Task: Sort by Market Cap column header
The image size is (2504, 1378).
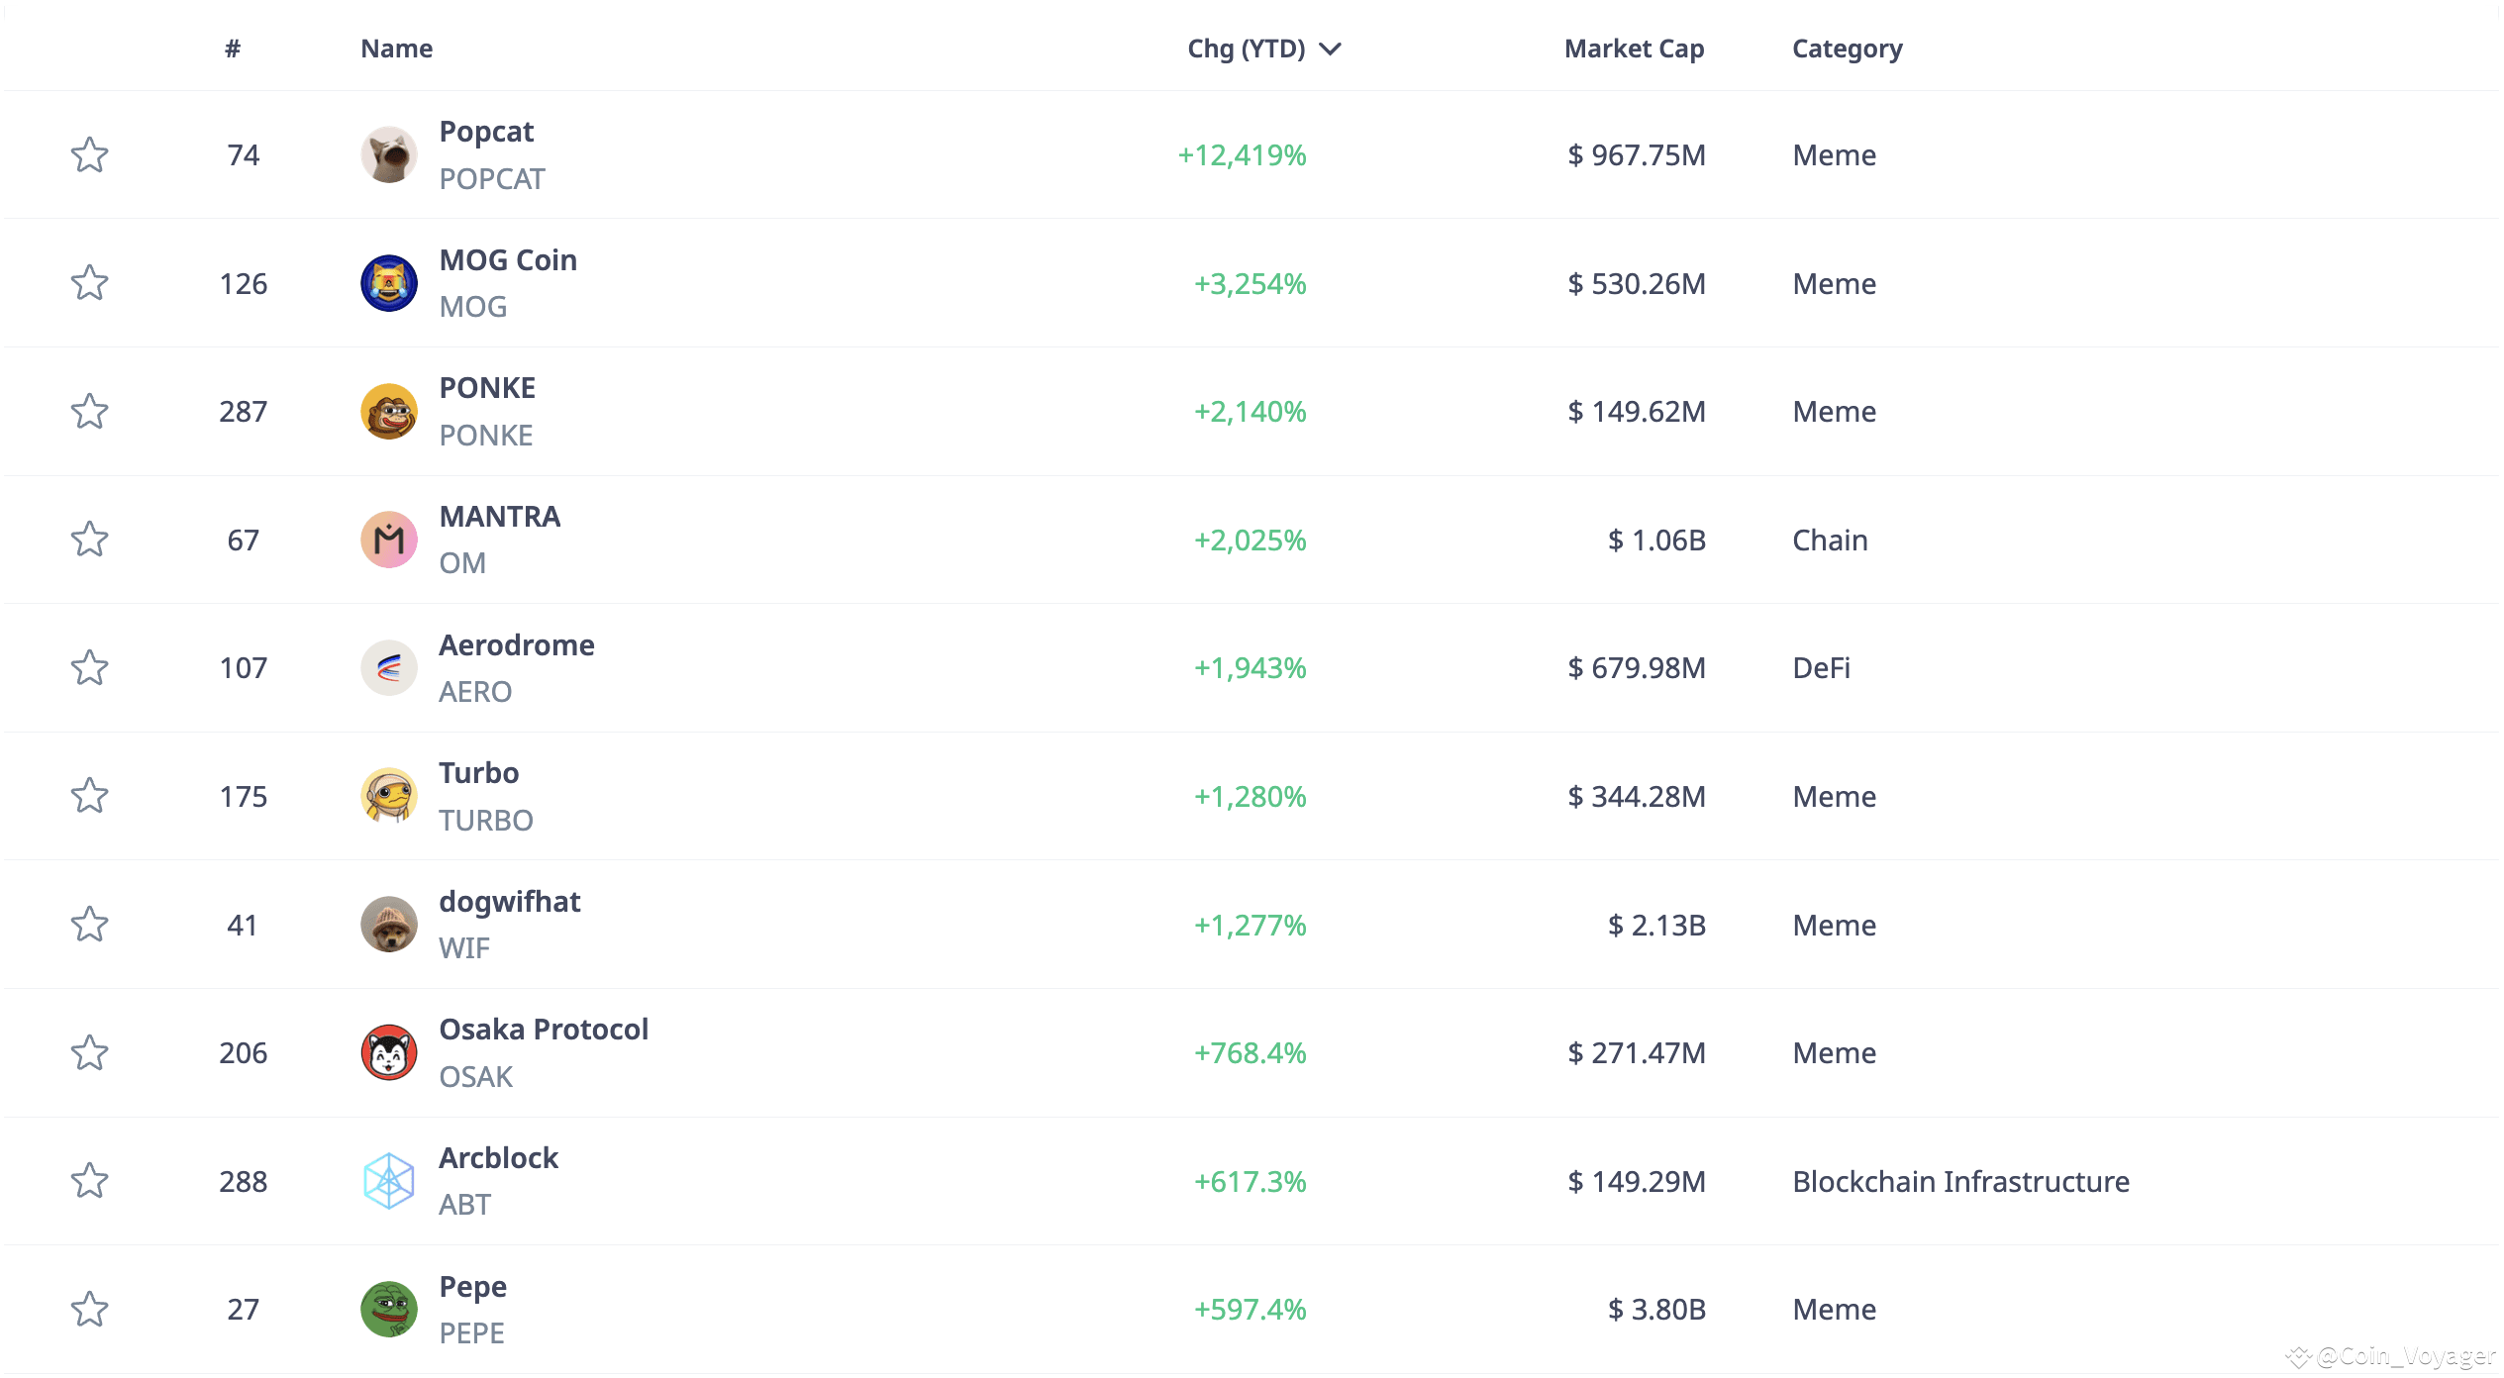Action: tap(1634, 49)
